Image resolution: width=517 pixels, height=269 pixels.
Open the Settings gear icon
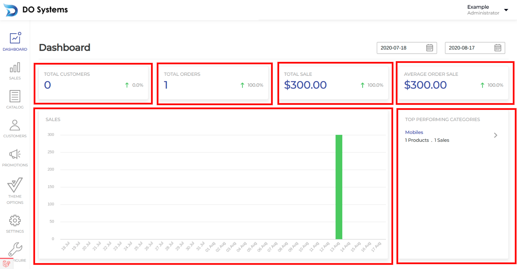click(x=15, y=221)
